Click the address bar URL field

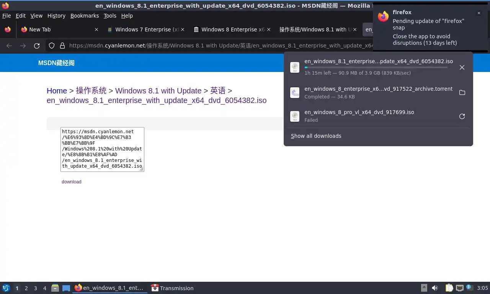tap(220, 46)
